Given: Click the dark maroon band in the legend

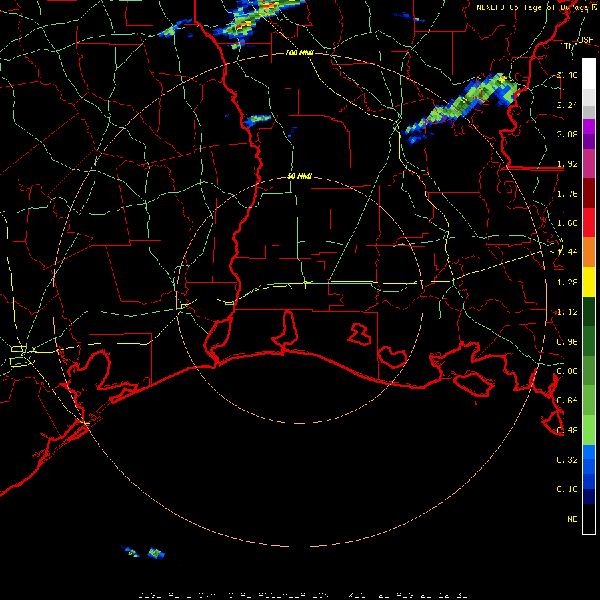Looking at the screenshot, I should (x=589, y=193).
